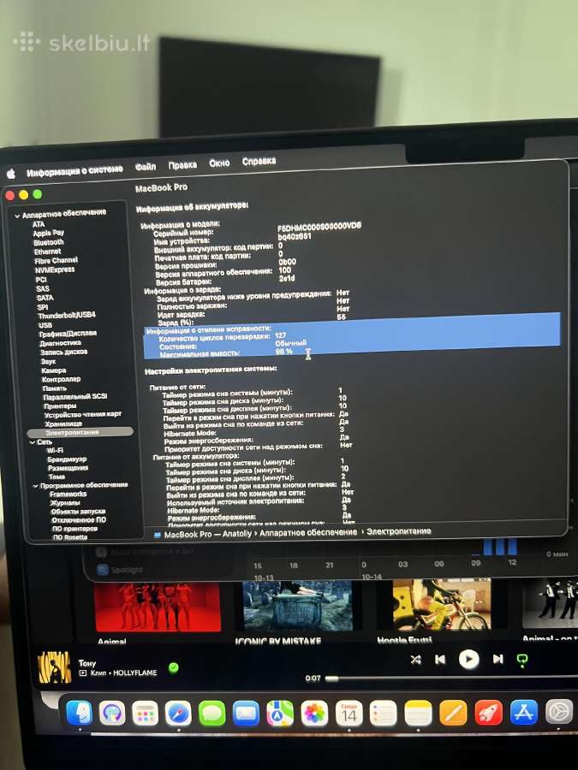Click the play button in the music player
The height and width of the screenshot is (770, 578).
(x=469, y=659)
